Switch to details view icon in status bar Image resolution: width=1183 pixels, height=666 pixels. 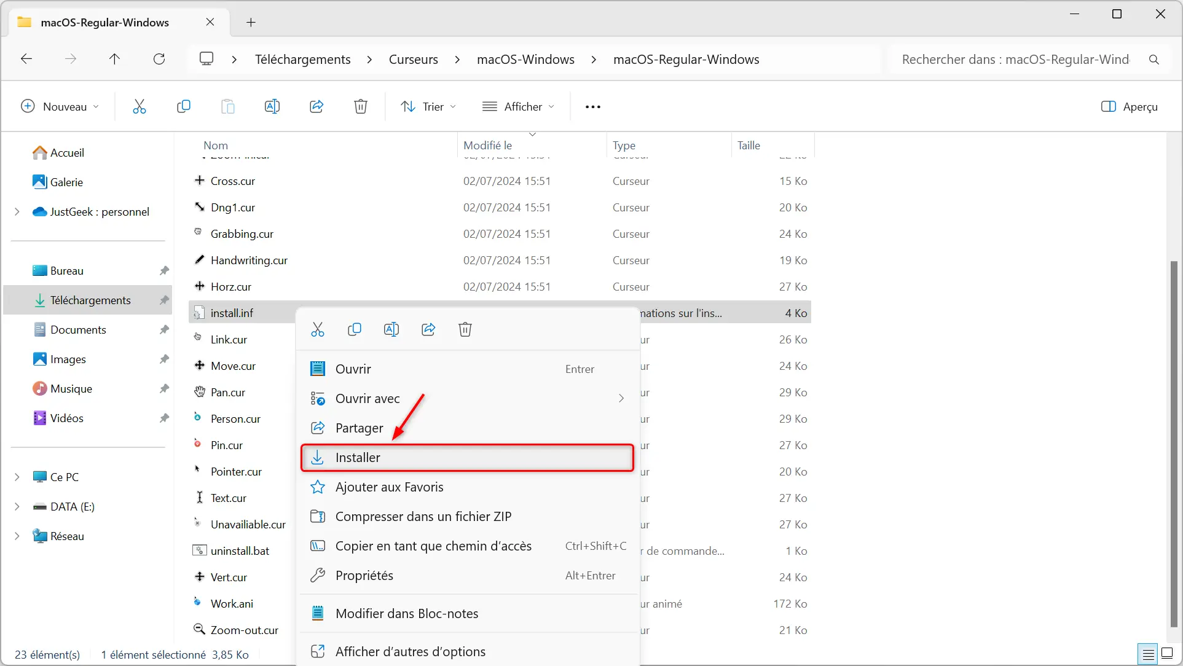[x=1148, y=654]
